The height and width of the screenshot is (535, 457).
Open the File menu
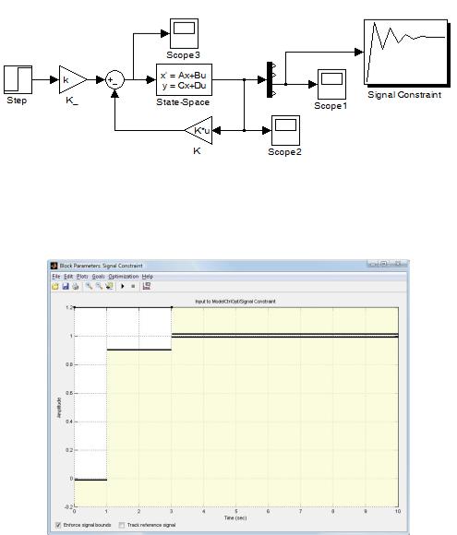pyautogui.click(x=56, y=277)
